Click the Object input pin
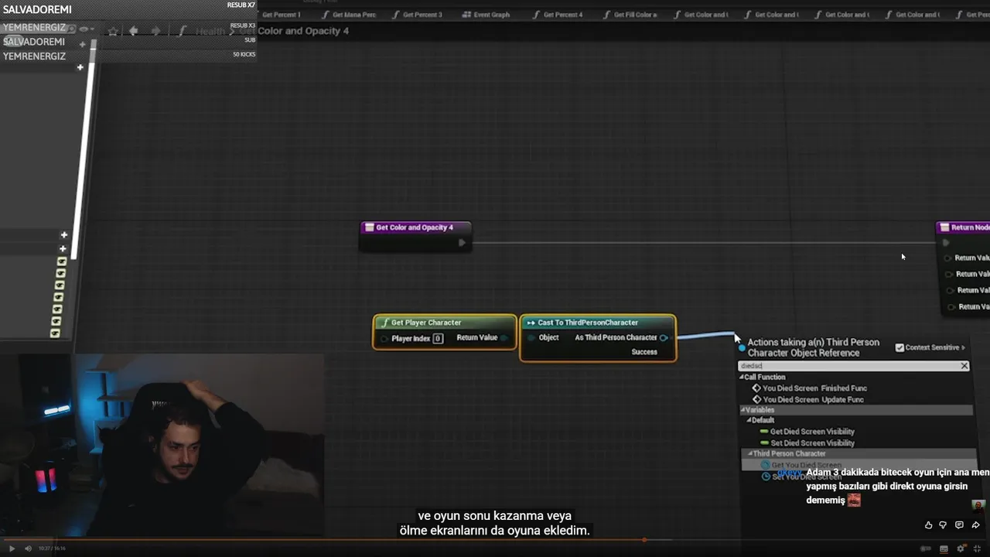Viewport: 990px width, 557px height. tap(531, 338)
